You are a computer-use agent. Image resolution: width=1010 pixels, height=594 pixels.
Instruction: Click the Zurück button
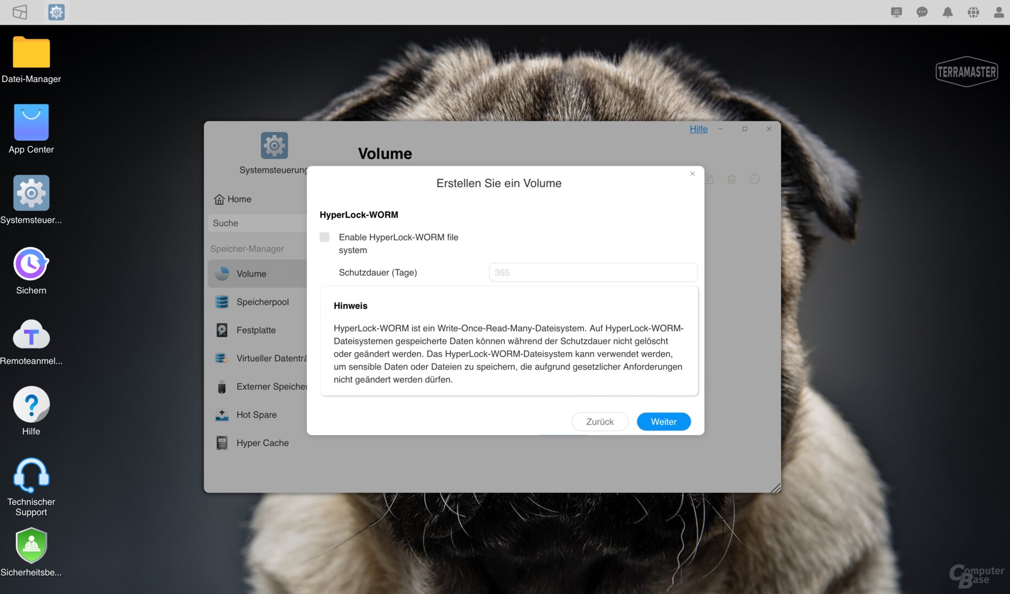(x=599, y=422)
